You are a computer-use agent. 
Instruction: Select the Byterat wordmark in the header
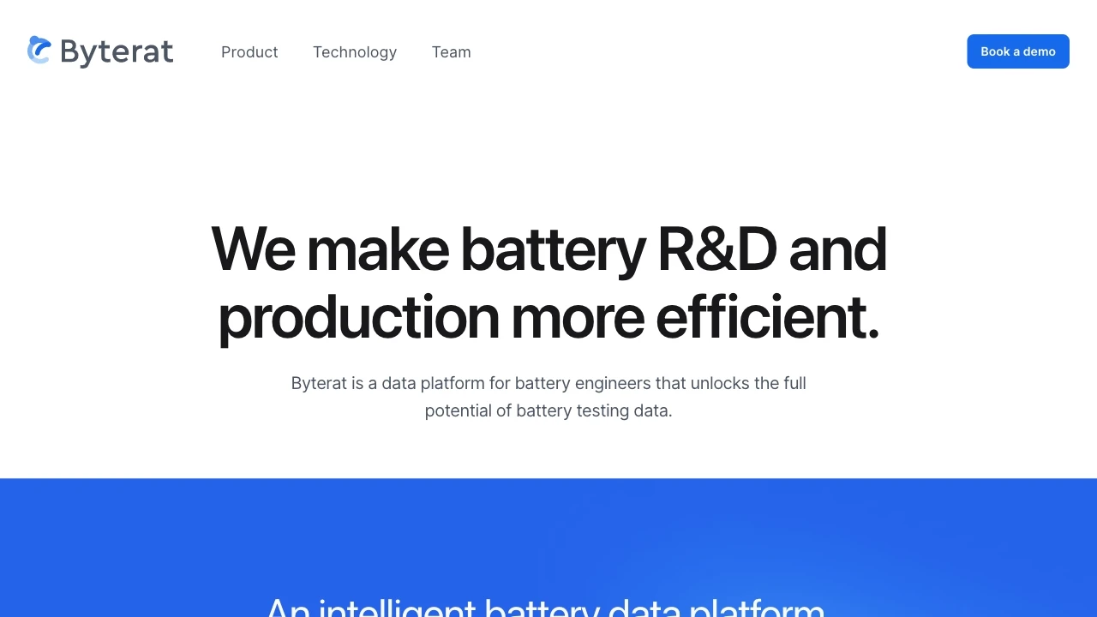pos(117,51)
